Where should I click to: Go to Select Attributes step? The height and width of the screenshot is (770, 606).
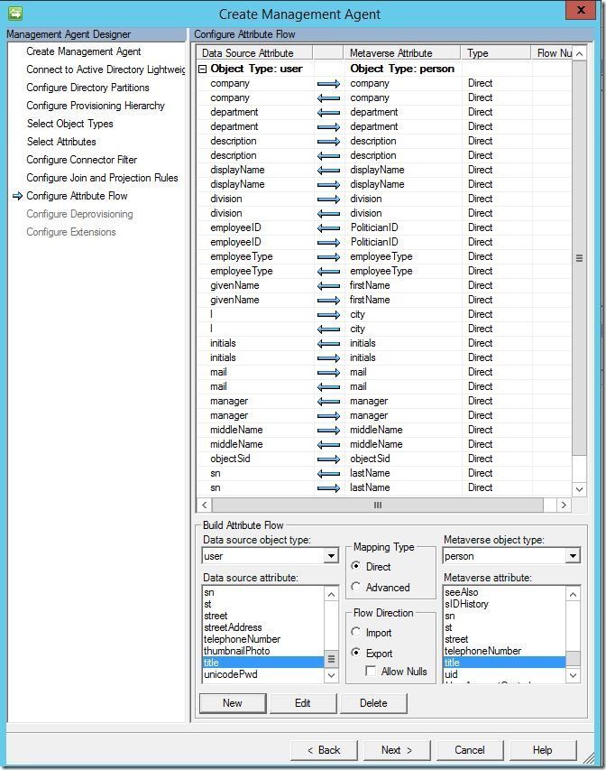[61, 142]
